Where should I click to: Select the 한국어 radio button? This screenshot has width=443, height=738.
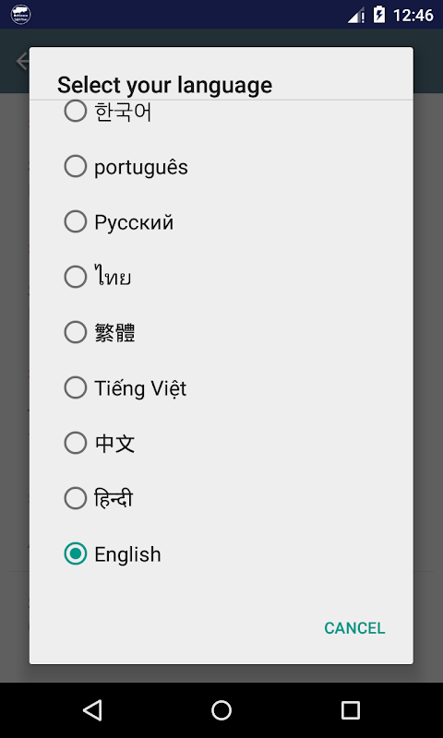[76, 111]
